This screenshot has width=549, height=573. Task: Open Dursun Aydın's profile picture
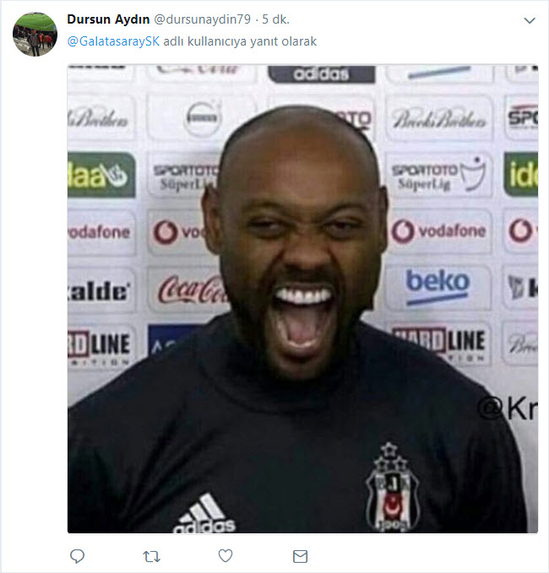coord(35,34)
